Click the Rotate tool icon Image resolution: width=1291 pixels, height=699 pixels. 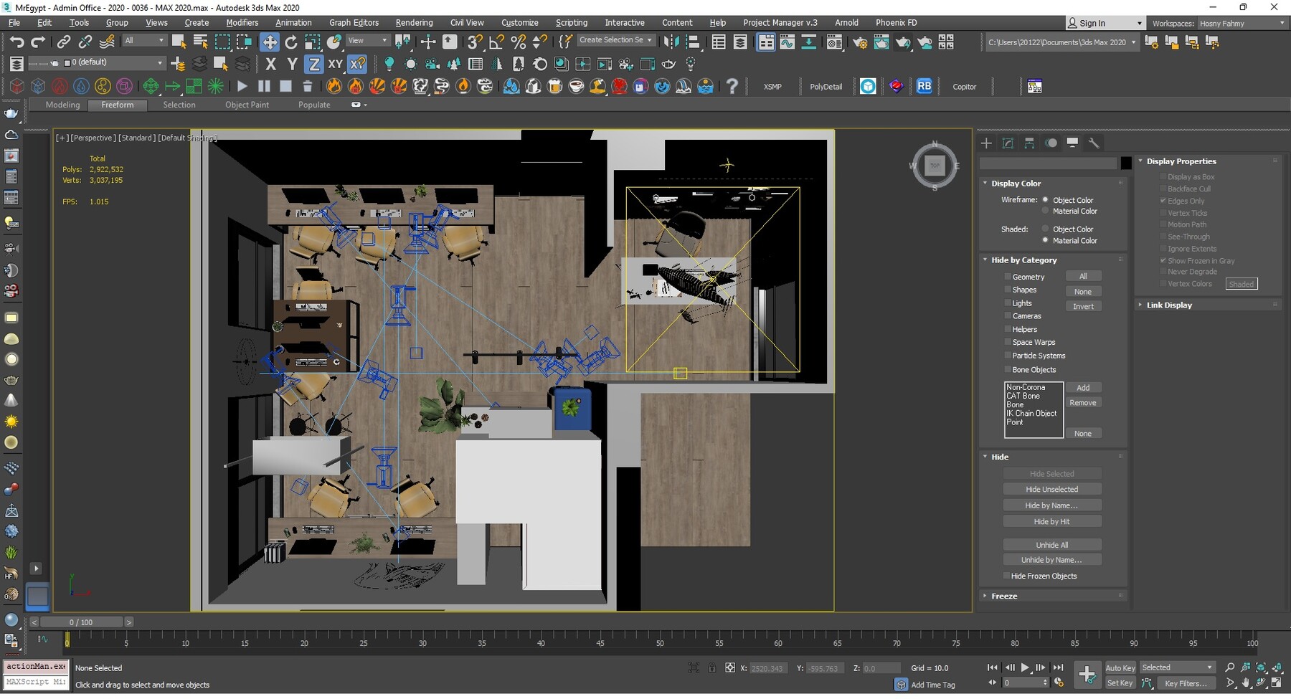(x=291, y=42)
